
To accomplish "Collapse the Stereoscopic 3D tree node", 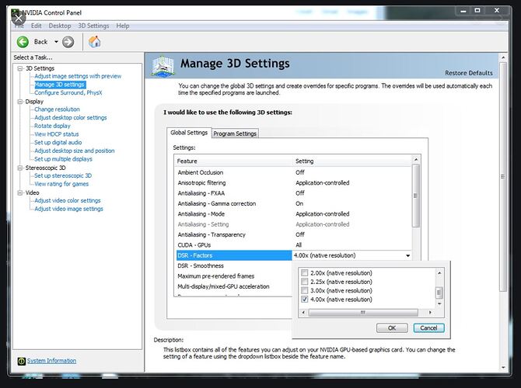I will [20, 168].
